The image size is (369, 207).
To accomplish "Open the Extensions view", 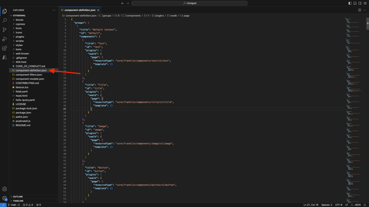I will (x=4, y=48).
